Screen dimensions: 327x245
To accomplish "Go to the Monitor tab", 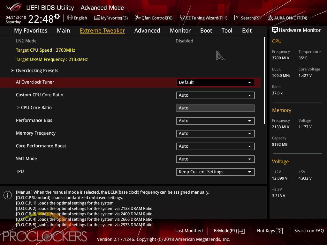I will tap(180, 31).
